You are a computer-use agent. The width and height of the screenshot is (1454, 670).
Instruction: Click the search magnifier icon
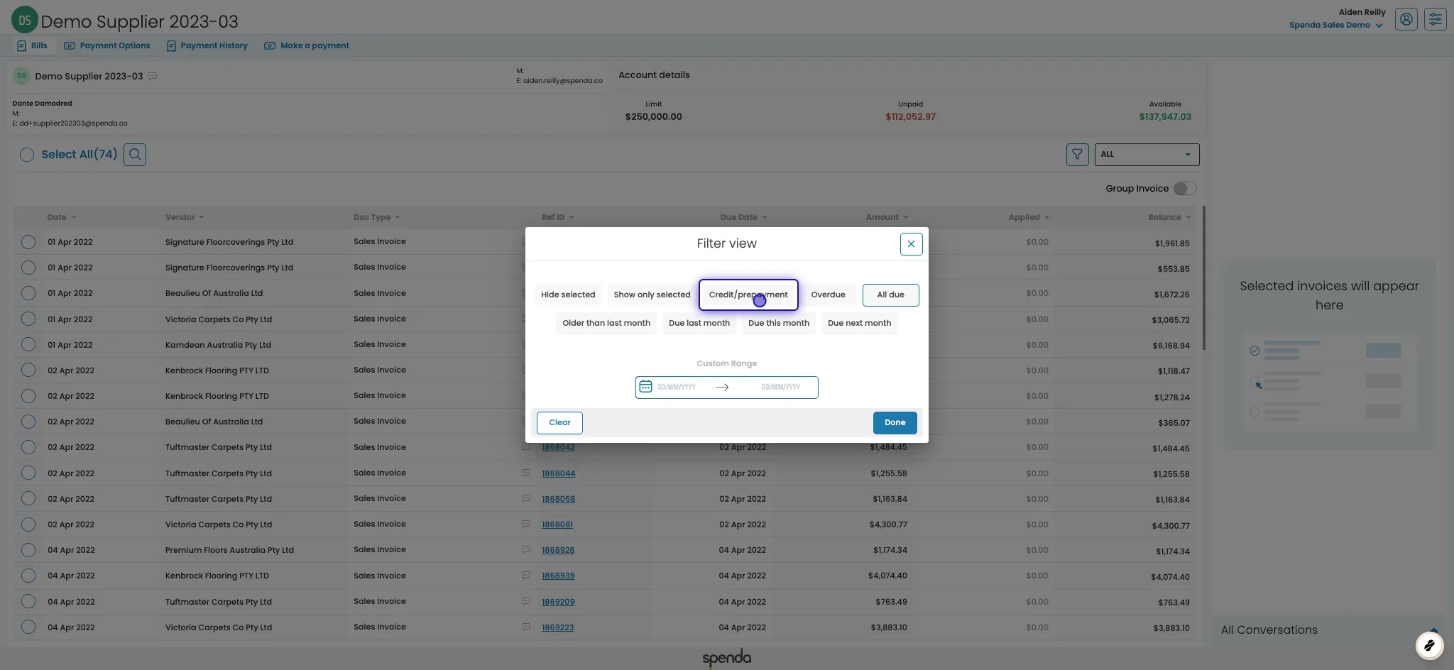point(135,154)
